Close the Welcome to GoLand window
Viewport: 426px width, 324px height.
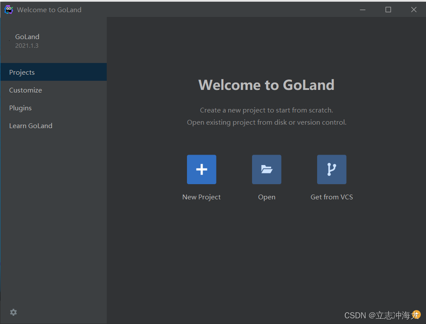[414, 10]
